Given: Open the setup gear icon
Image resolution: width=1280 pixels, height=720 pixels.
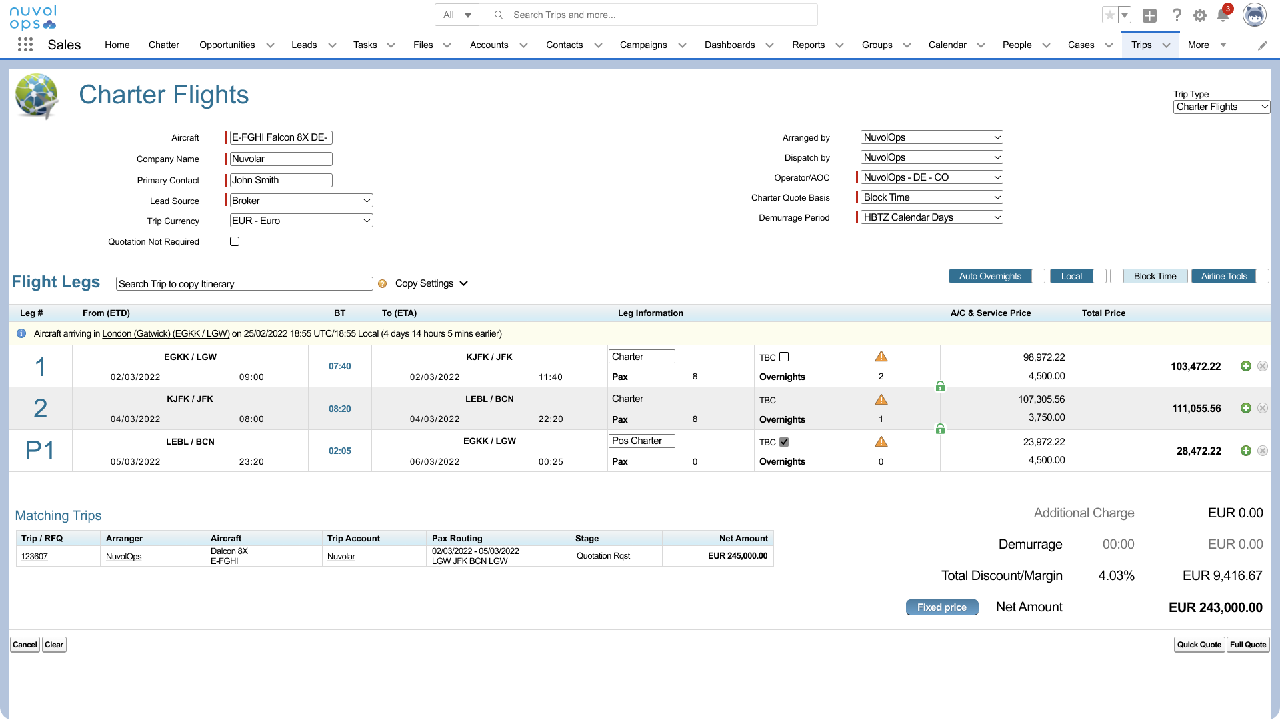Looking at the screenshot, I should 1200,15.
